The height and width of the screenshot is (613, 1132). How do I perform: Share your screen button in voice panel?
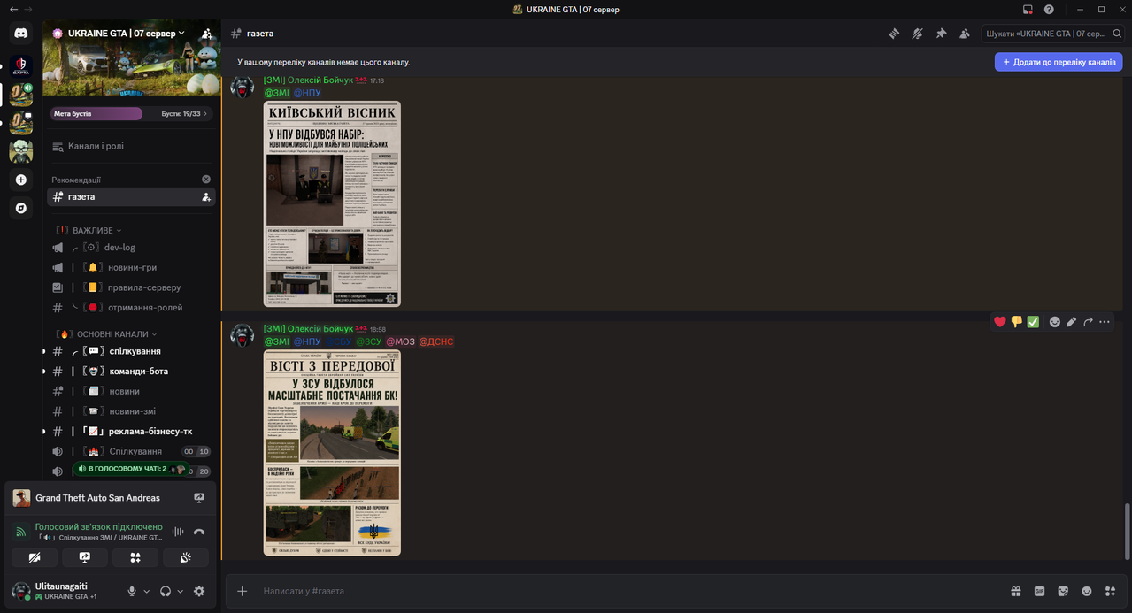pos(85,557)
